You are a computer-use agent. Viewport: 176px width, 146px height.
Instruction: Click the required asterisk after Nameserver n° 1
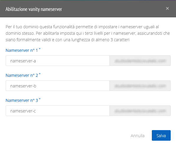pos(40,49)
